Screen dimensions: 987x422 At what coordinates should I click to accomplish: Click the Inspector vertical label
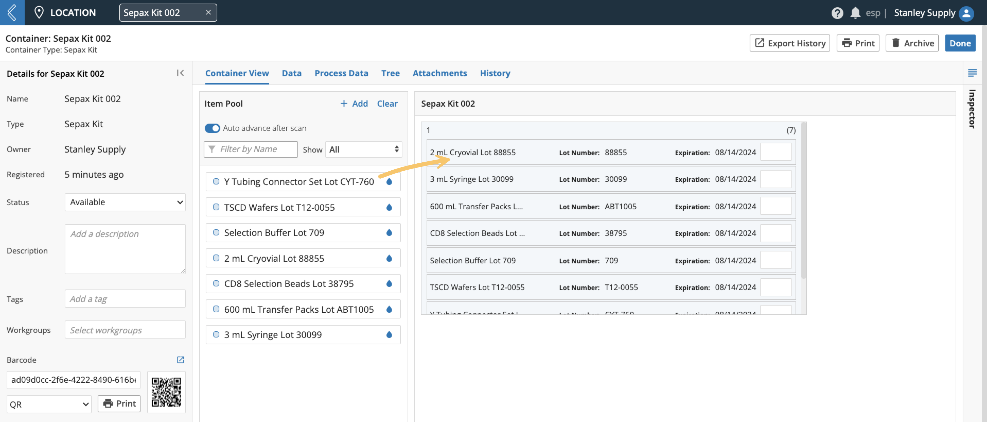tap(972, 109)
